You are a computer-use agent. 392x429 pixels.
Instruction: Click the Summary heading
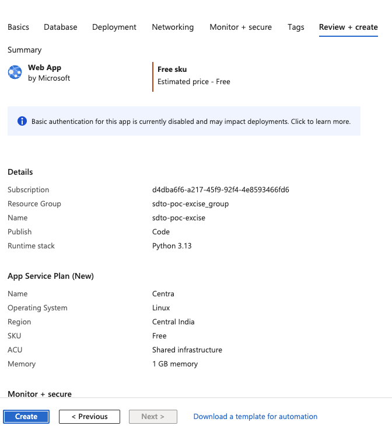coord(24,50)
